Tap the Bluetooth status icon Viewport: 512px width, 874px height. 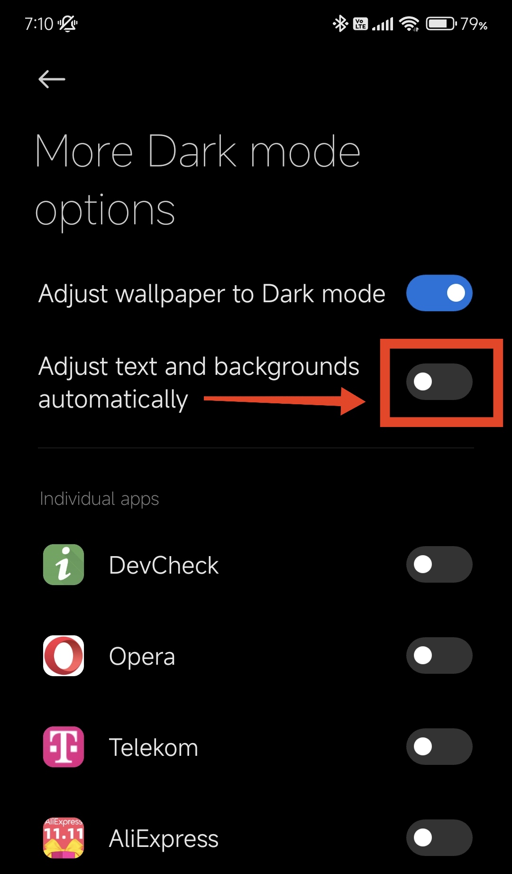click(x=340, y=23)
